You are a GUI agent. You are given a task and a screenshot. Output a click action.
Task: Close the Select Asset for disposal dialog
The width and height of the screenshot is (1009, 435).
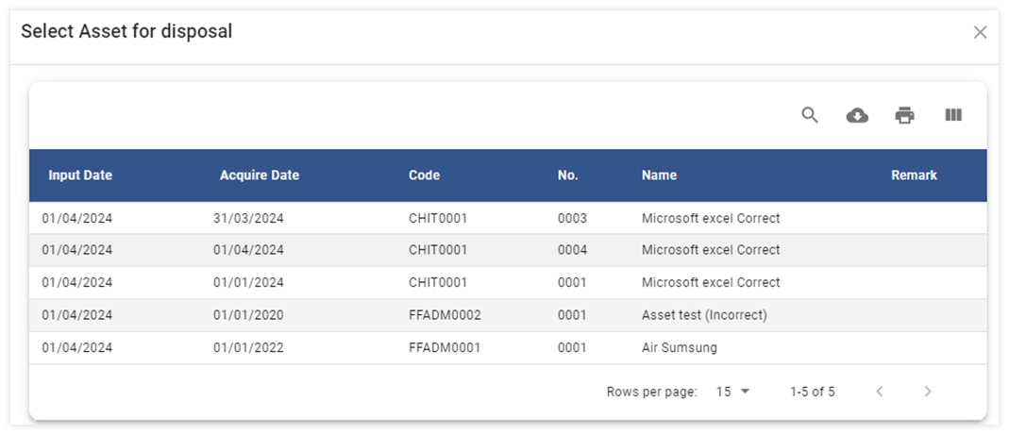click(980, 33)
